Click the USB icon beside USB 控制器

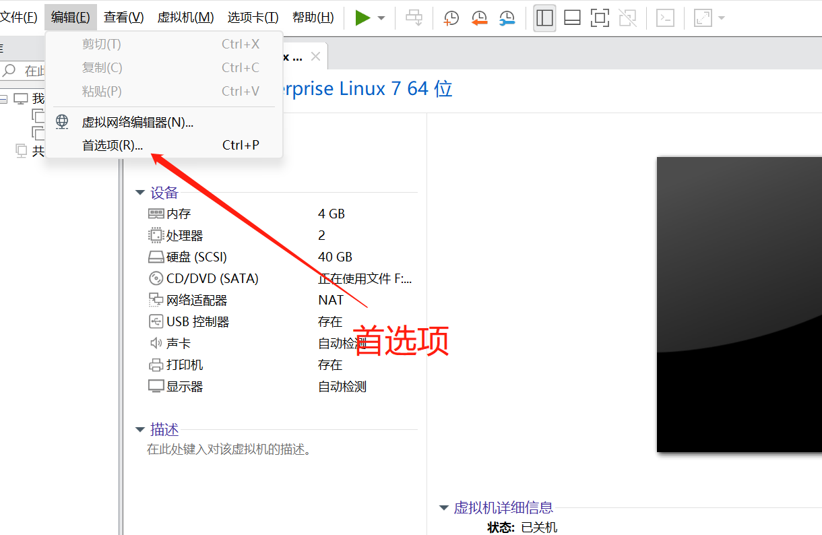156,321
